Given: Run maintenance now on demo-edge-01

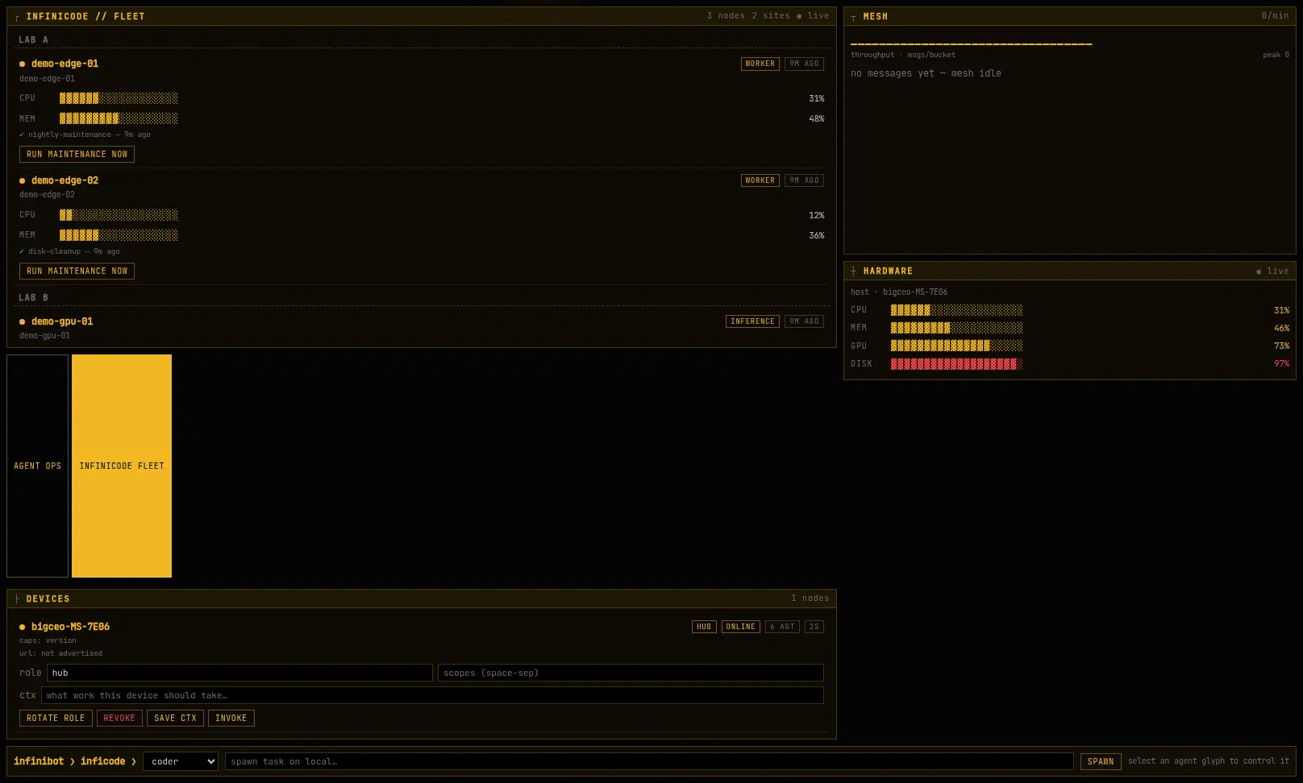Looking at the screenshot, I should (77, 154).
